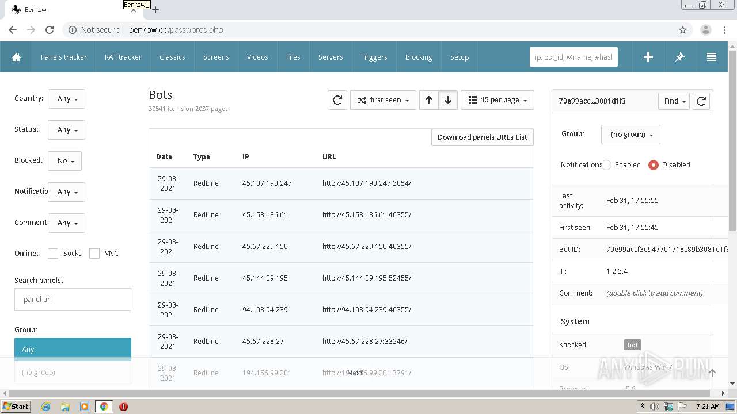Open URL http://45.137.190.247:3054/
Screen dimensions: 737x414
[367, 183]
